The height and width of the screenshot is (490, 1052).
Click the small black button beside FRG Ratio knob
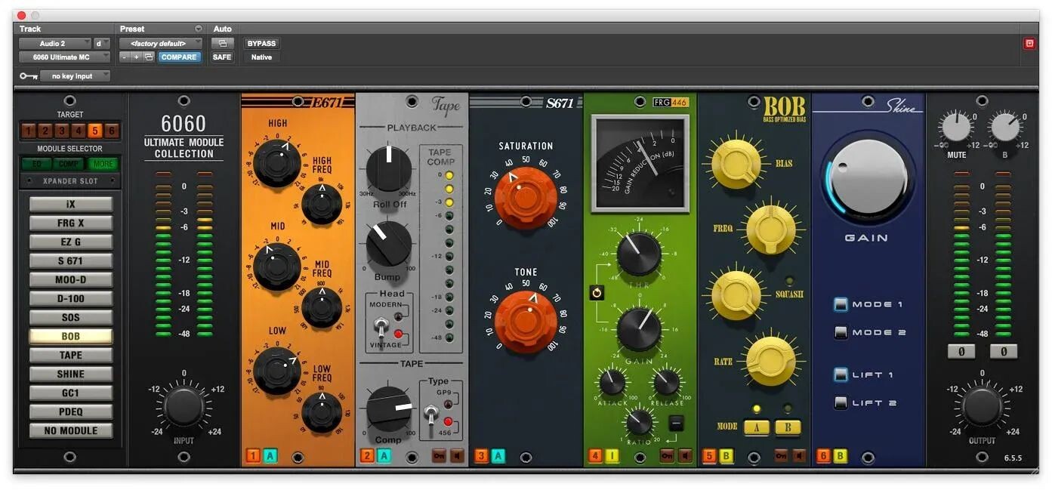coord(675,424)
